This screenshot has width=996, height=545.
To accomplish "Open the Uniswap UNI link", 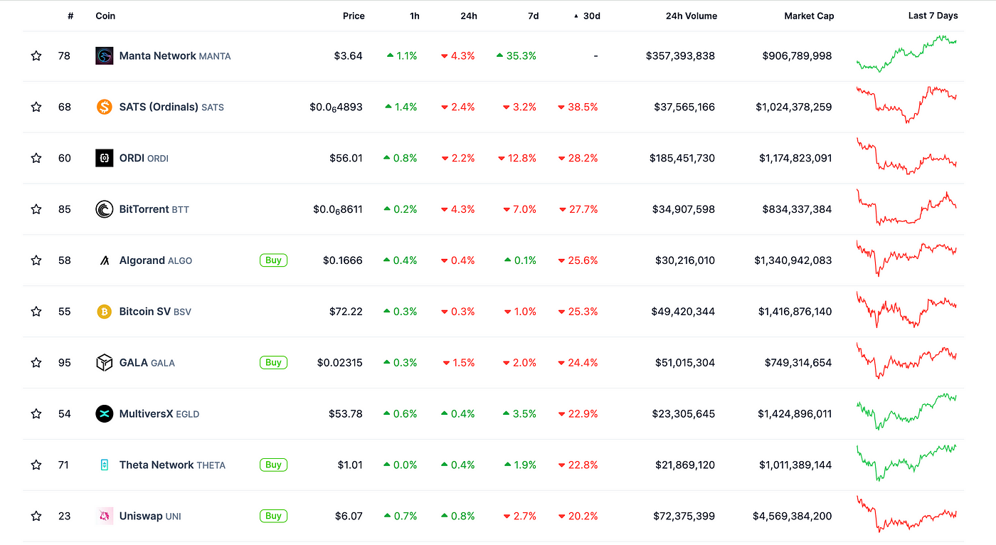I will pyautogui.click(x=150, y=516).
